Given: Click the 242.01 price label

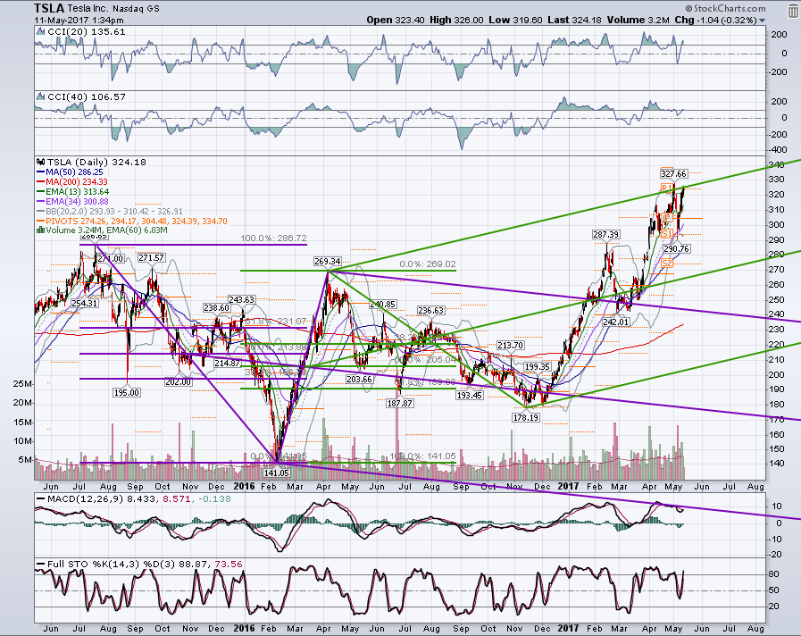Looking at the screenshot, I should click(x=615, y=322).
